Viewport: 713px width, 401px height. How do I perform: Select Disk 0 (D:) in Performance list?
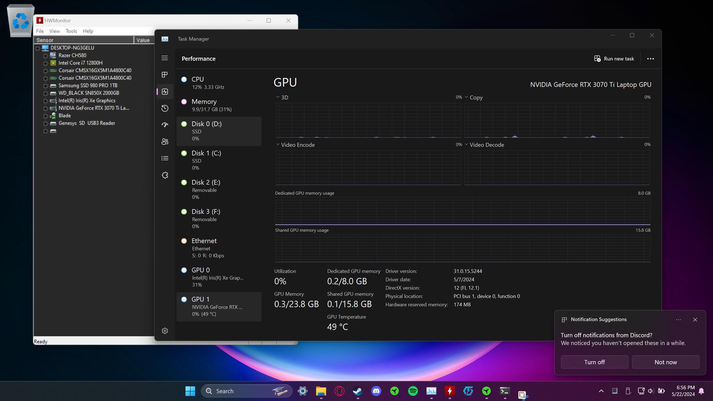point(219,131)
